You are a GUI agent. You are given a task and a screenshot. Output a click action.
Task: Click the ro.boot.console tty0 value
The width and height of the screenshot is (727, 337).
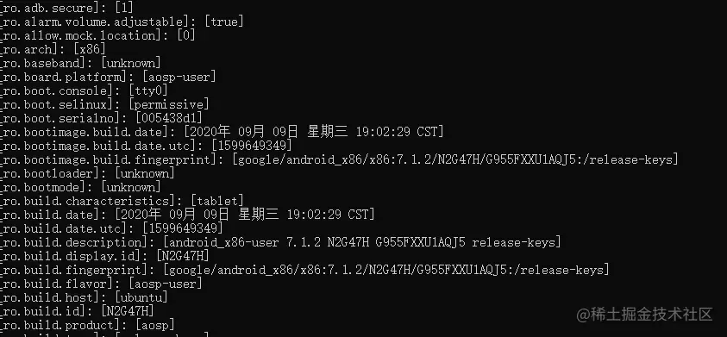pos(148,90)
